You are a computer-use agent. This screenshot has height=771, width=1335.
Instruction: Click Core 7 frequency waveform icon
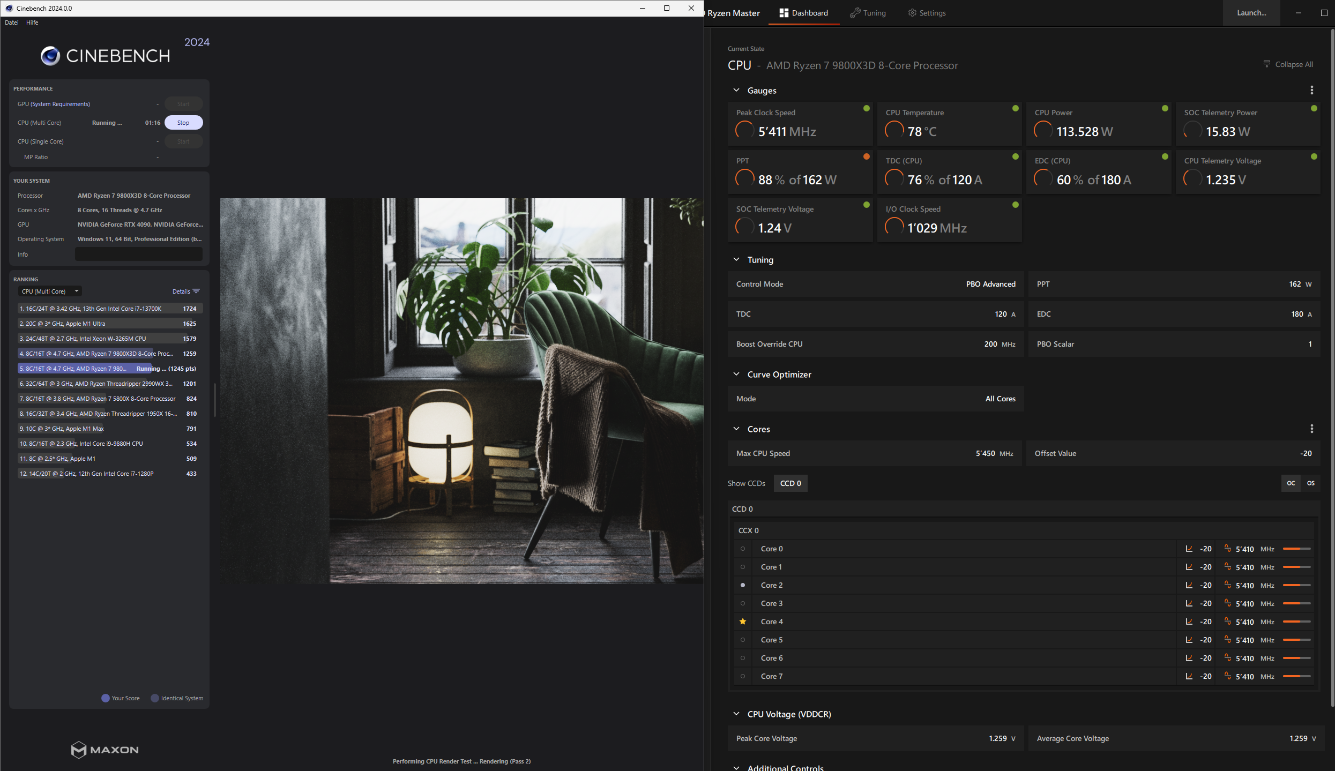(1227, 676)
